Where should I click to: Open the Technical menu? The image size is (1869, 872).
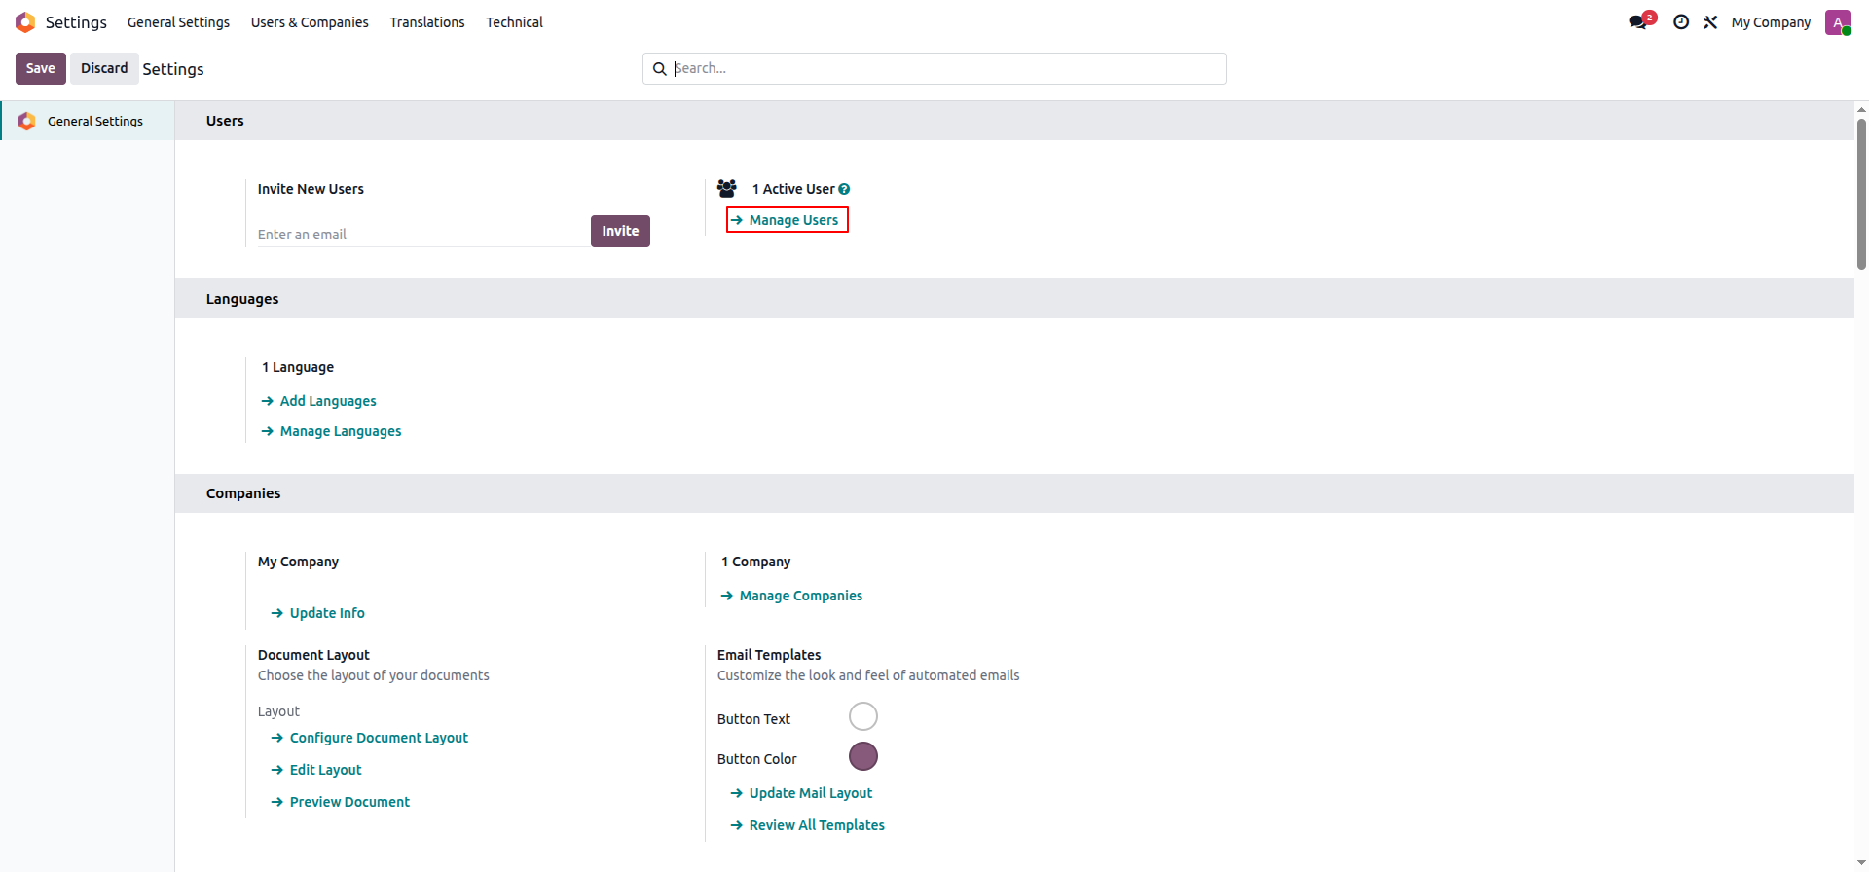tap(514, 22)
